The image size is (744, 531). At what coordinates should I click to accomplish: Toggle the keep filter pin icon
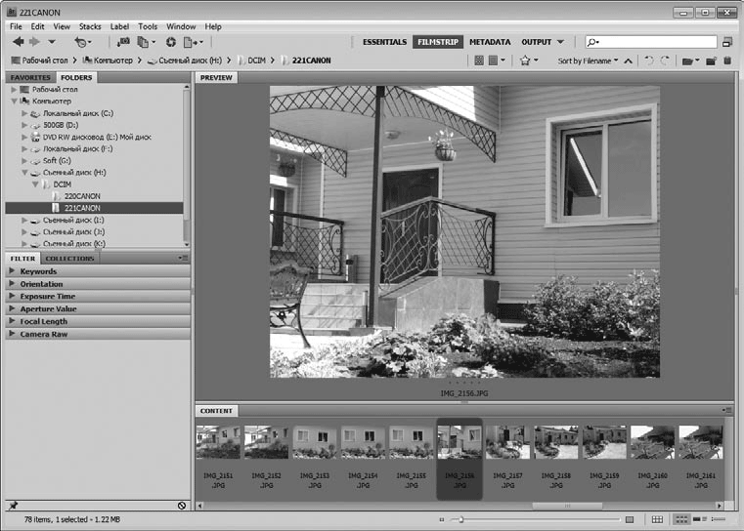pyautogui.click(x=12, y=506)
